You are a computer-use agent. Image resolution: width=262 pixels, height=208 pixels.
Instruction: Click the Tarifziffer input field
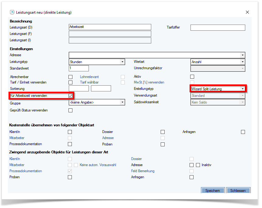click(x=218, y=28)
